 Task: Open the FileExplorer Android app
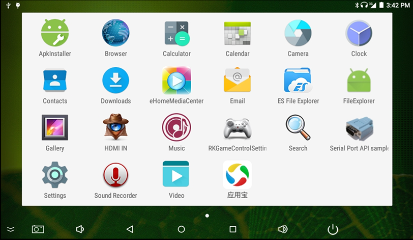tap(359, 80)
